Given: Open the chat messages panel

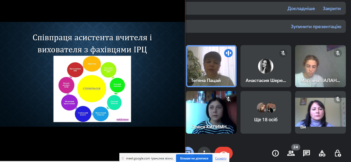Looking at the screenshot, I should 306,153.
